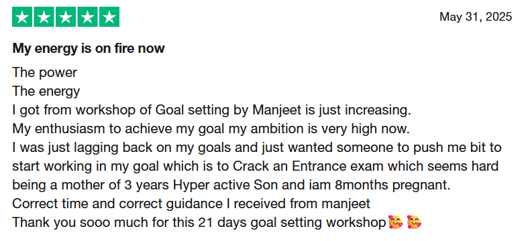This screenshot has height=241, width=526.
Task: Click the first green star
Action: 22,17
